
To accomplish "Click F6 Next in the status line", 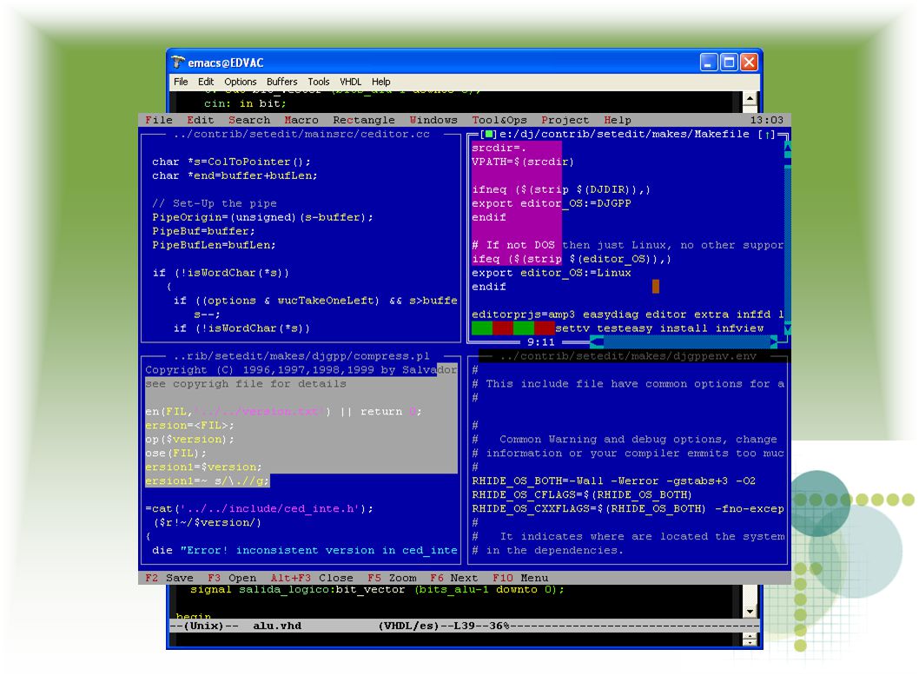I will 454,578.
